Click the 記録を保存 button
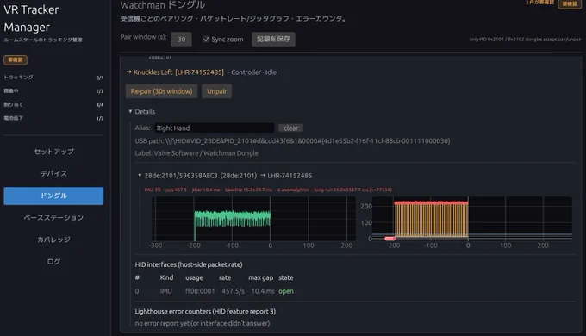The width and height of the screenshot is (586, 336). [x=273, y=39]
